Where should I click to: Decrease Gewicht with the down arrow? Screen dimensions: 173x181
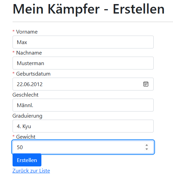(147, 149)
